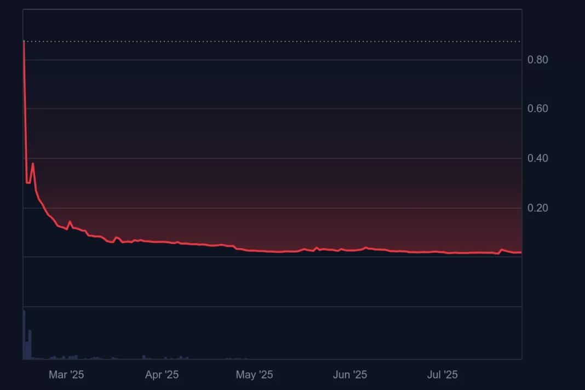
Task: Select the 0.40 price axis label
Action: click(537, 158)
